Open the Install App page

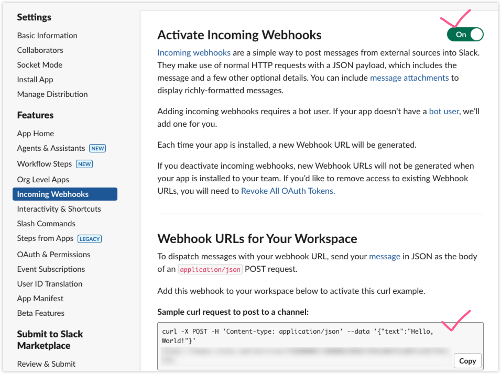[x=35, y=80]
